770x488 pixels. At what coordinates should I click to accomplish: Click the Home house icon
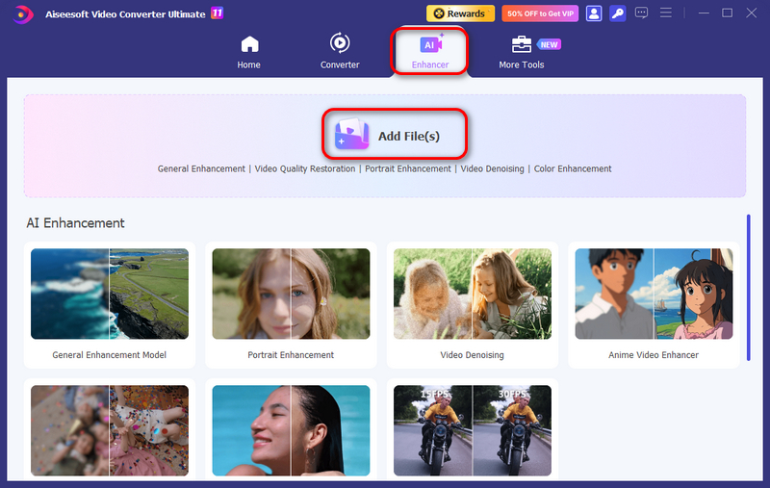(x=249, y=44)
